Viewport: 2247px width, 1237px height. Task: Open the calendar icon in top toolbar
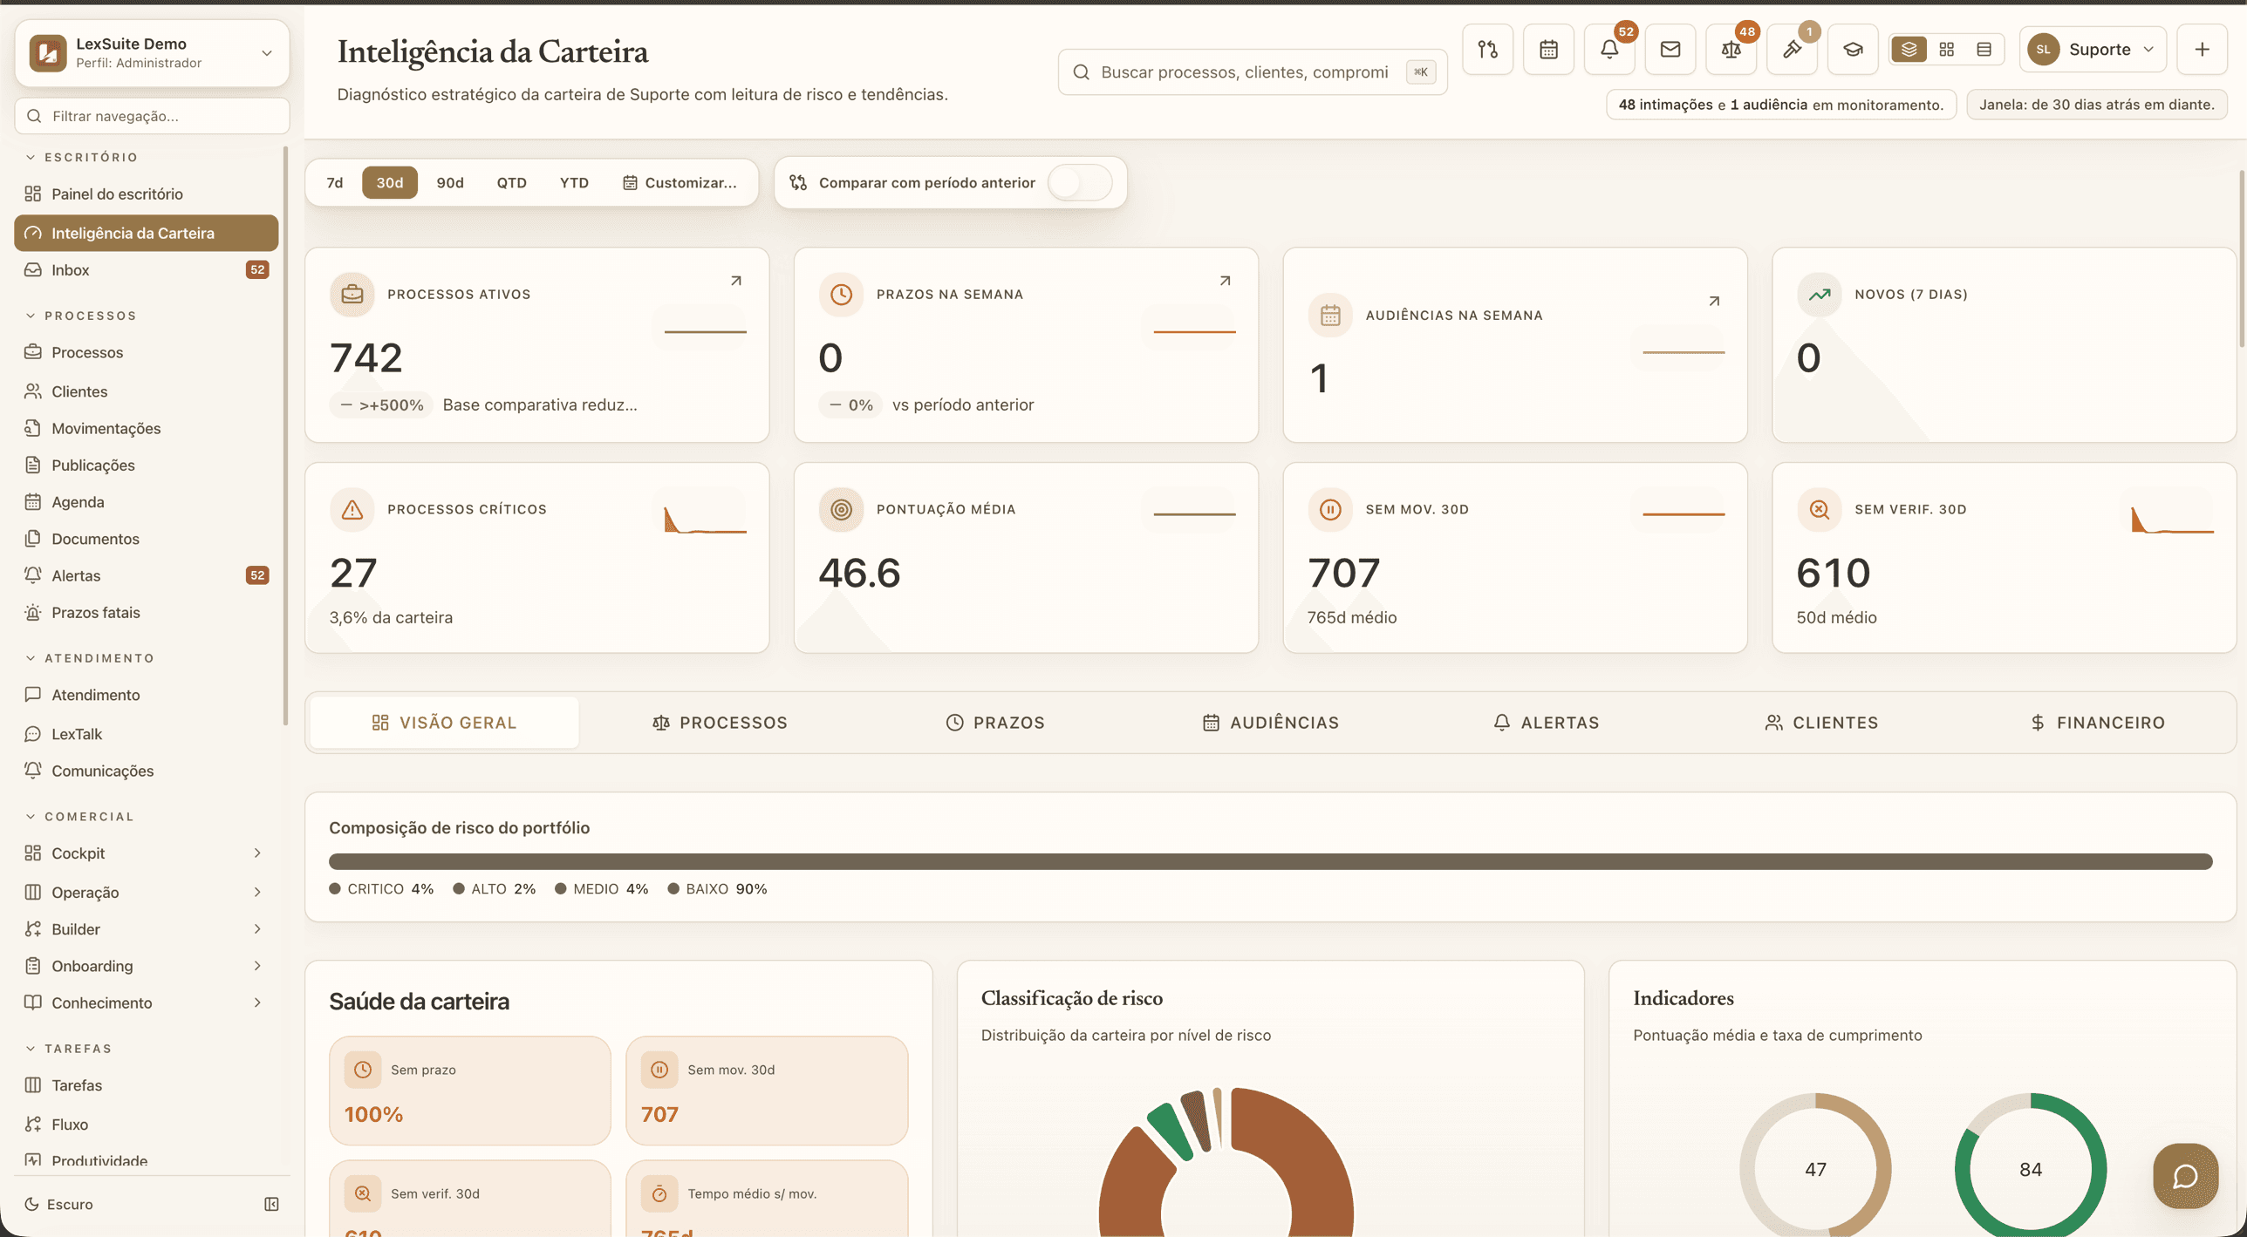point(1548,50)
